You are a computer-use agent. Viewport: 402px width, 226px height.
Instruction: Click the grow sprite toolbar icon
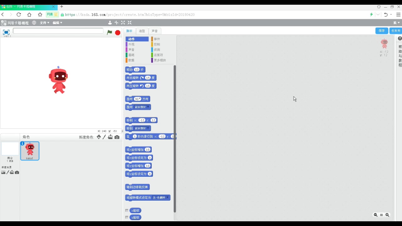123,23
